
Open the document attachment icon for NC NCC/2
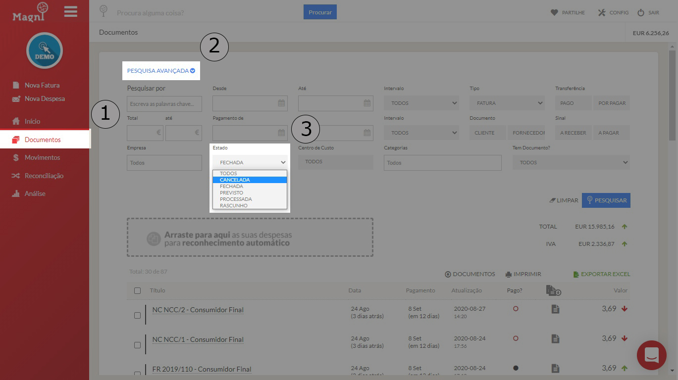coord(555,308)
